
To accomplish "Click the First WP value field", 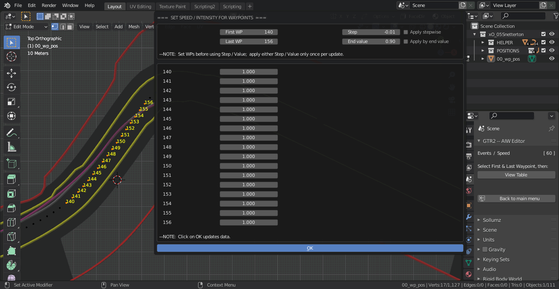I will [x=248, y=32].
